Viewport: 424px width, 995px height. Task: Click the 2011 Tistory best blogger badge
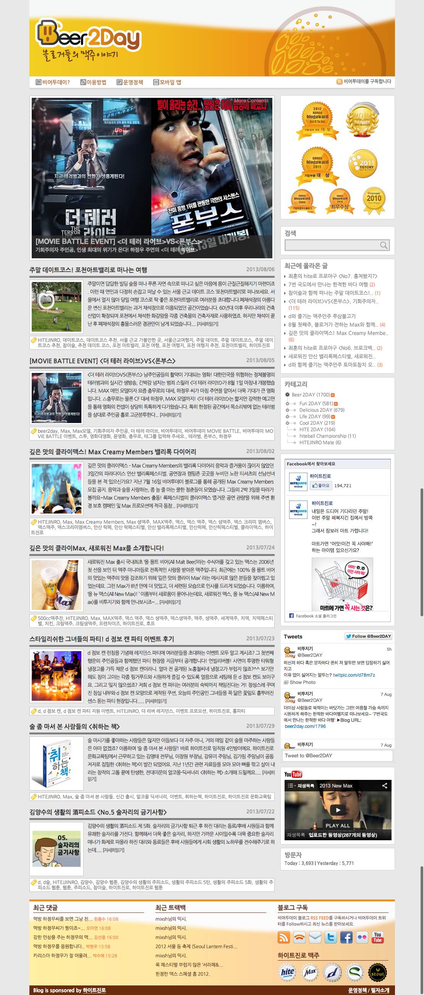tap(363, 164)
